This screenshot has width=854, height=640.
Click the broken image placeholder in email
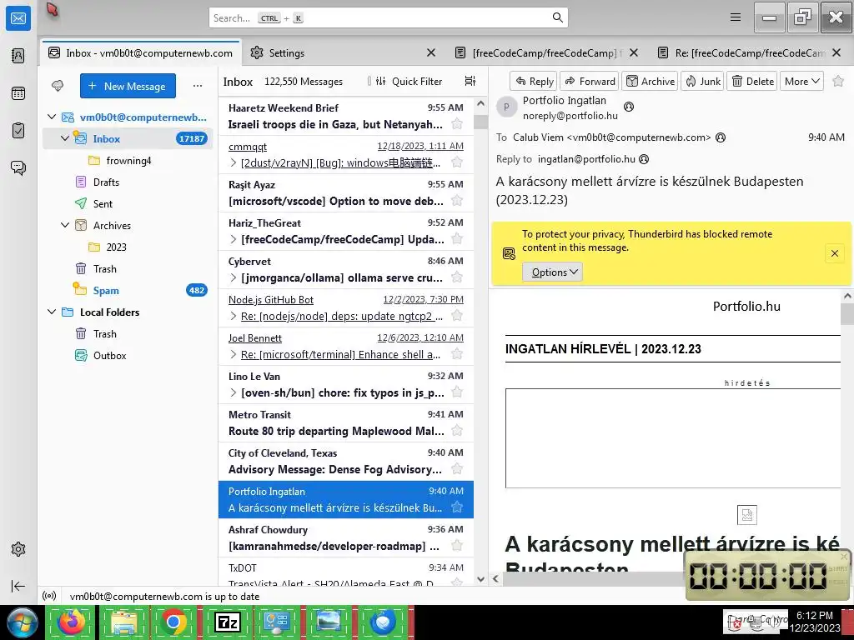[746, 515]
